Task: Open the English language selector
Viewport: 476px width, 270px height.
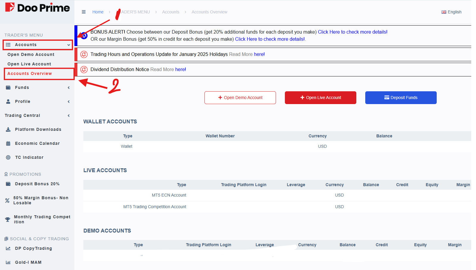Action: point(451,12)
